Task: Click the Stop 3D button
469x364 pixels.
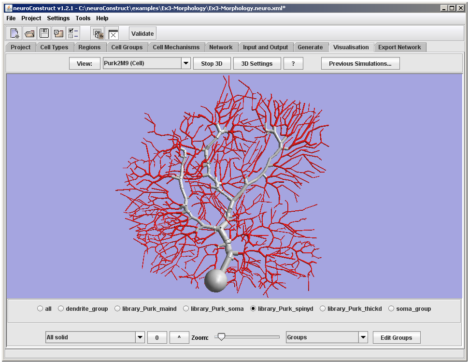Action: [212, 63]
